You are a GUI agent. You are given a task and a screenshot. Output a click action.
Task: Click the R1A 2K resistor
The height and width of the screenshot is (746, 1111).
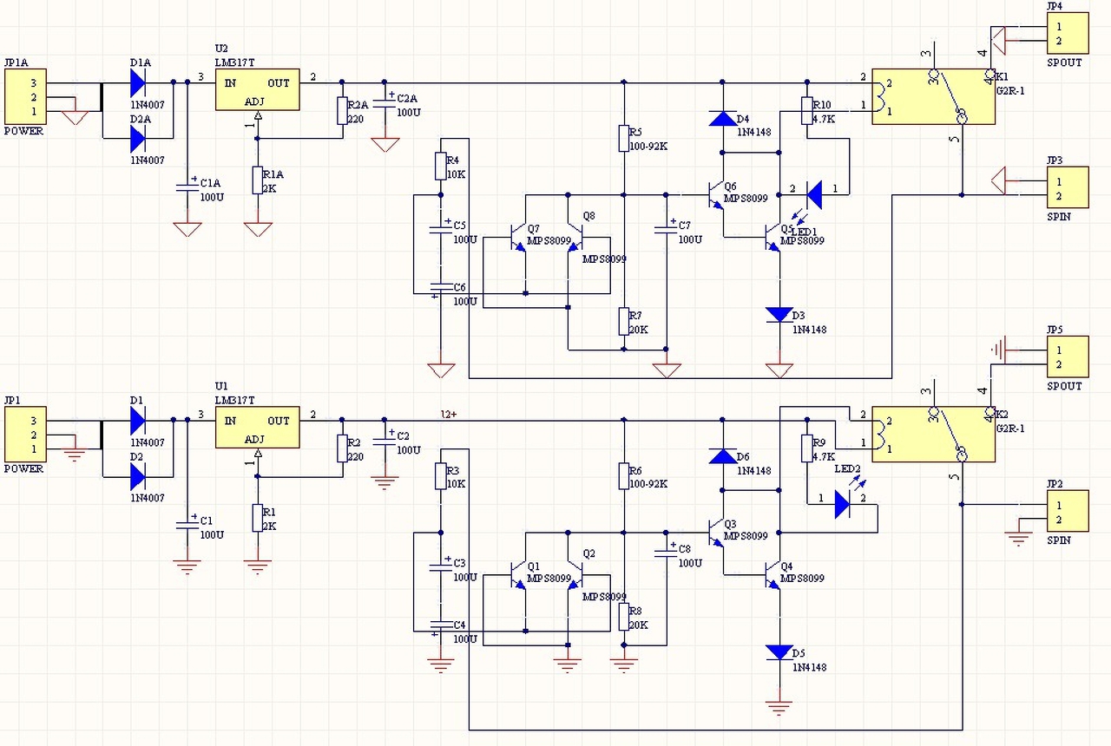point(257,179)
